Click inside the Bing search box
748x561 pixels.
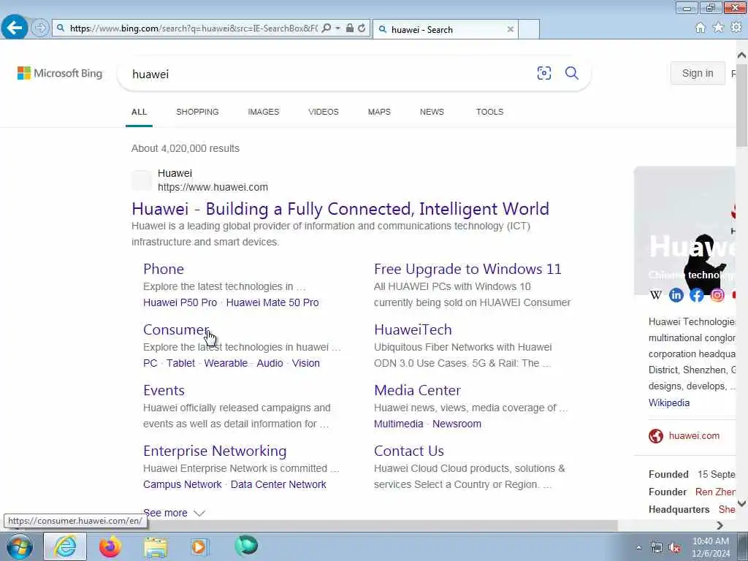pyautogui.click(x=329, y=74)
